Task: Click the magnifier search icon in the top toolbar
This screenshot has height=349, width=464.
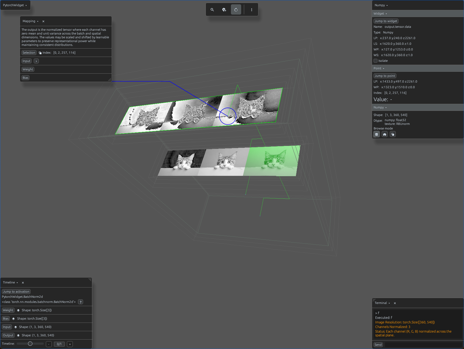Action: click(212, 10)
